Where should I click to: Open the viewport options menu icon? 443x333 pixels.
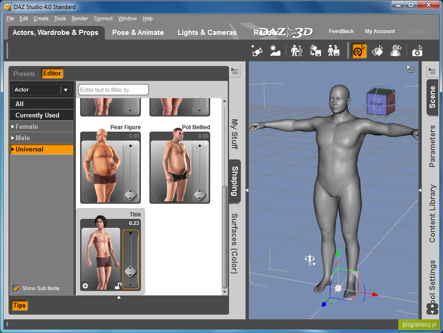410,68
